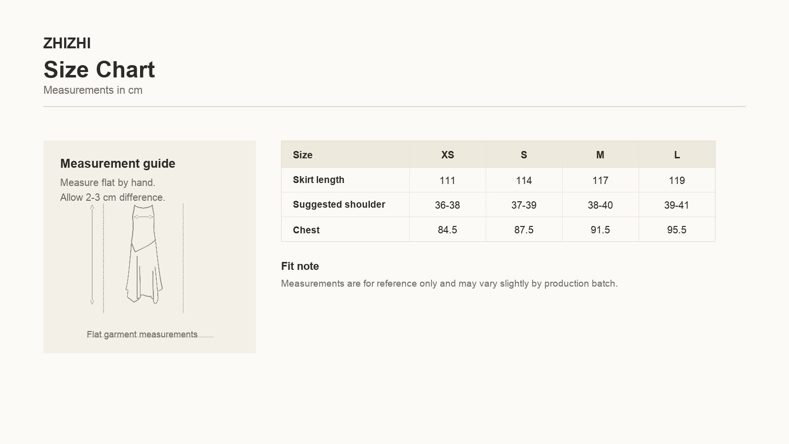
Task: Click the Suggested shoulder row label
Action: tap(339, 205)
